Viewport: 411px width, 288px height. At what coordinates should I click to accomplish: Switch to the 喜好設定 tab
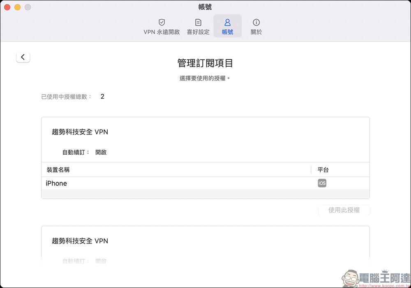(x=198, y=26)
